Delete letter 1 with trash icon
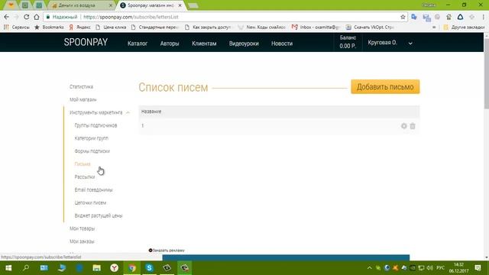The width and height of the screenshot is (489, 275). click(x=413, y=126)
